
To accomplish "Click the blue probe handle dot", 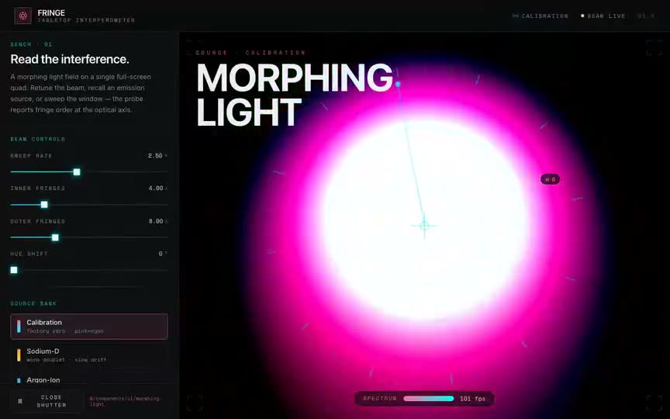I will click(x=398, y=85).
